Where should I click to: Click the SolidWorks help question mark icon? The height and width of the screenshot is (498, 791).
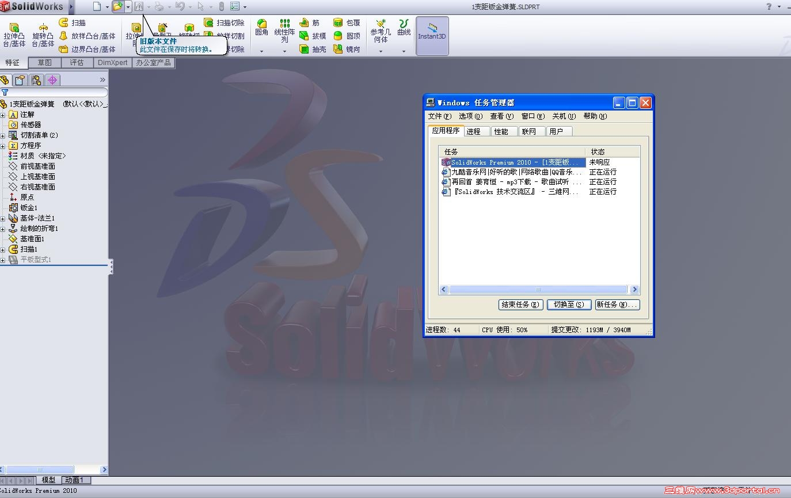click(769, 6)
